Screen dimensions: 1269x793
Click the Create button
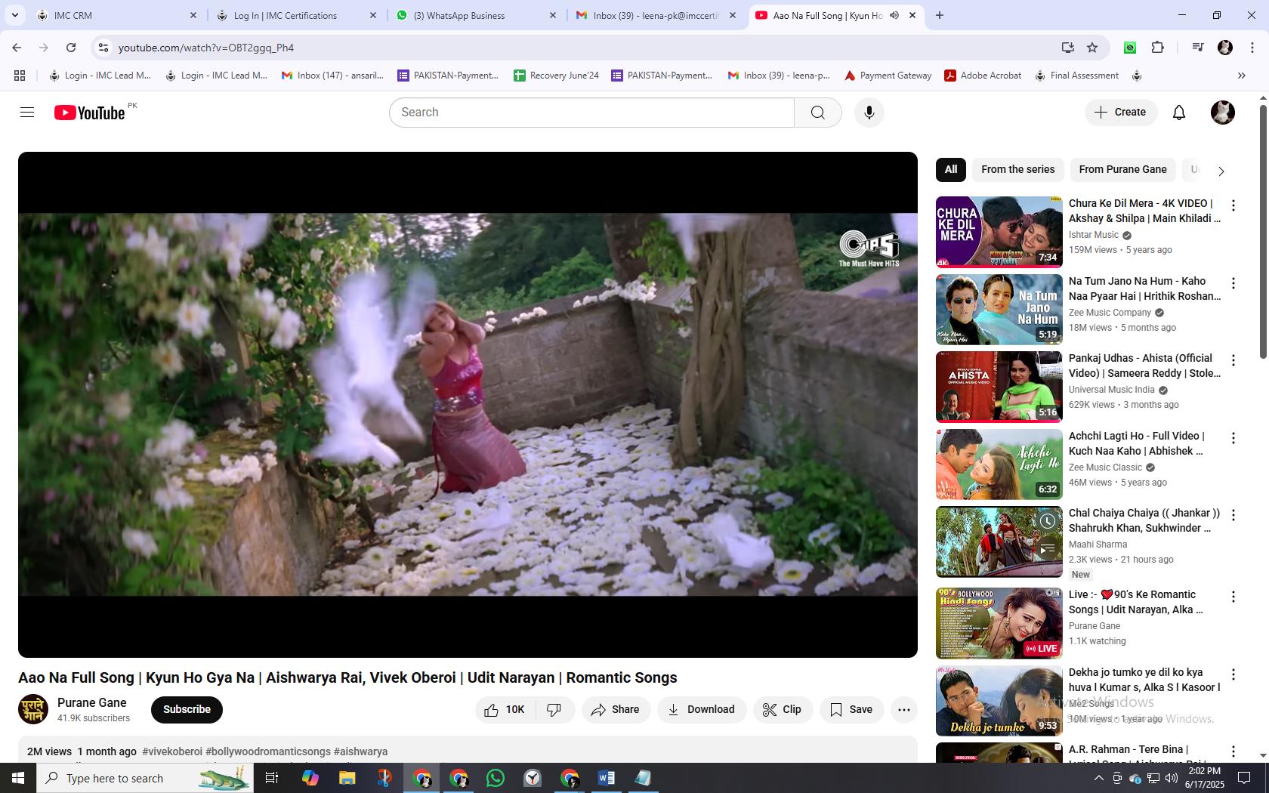point(1121,113)
